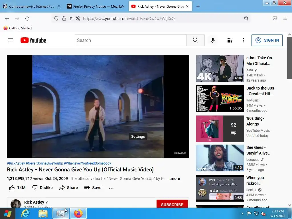Click the YouTube search field
292x219 pixels.
[x=131, y=40]
